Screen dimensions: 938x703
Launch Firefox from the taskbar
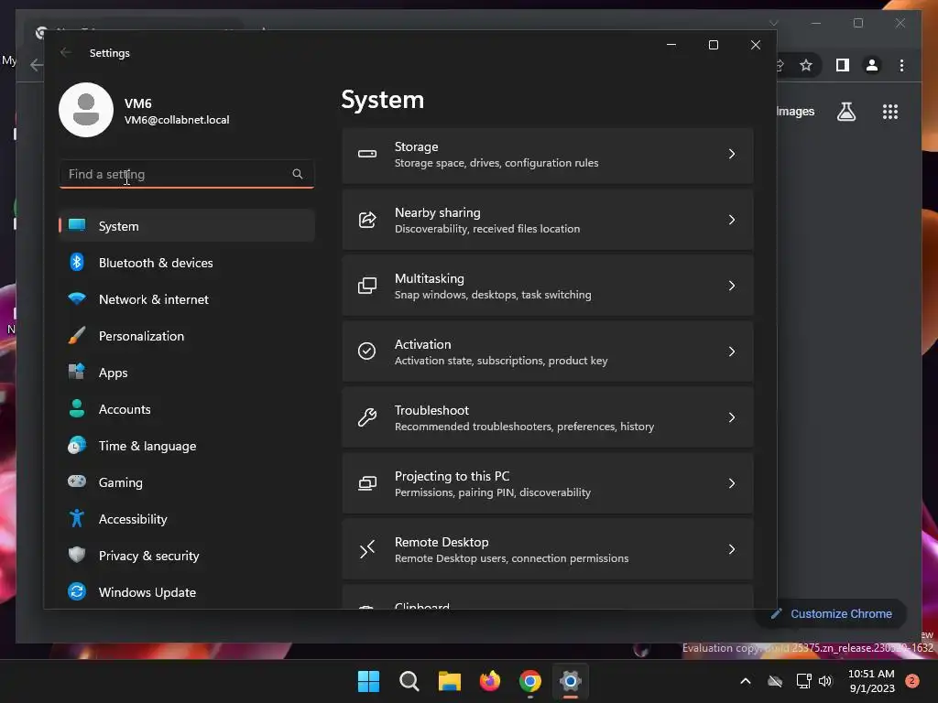coord(490,681)
